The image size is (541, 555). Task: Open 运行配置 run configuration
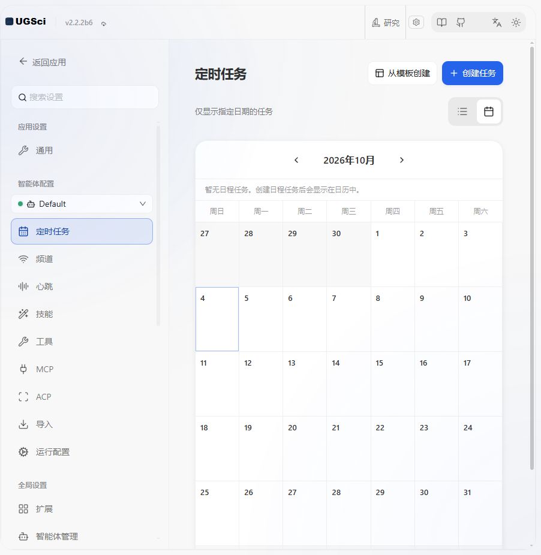coord(82,452)
